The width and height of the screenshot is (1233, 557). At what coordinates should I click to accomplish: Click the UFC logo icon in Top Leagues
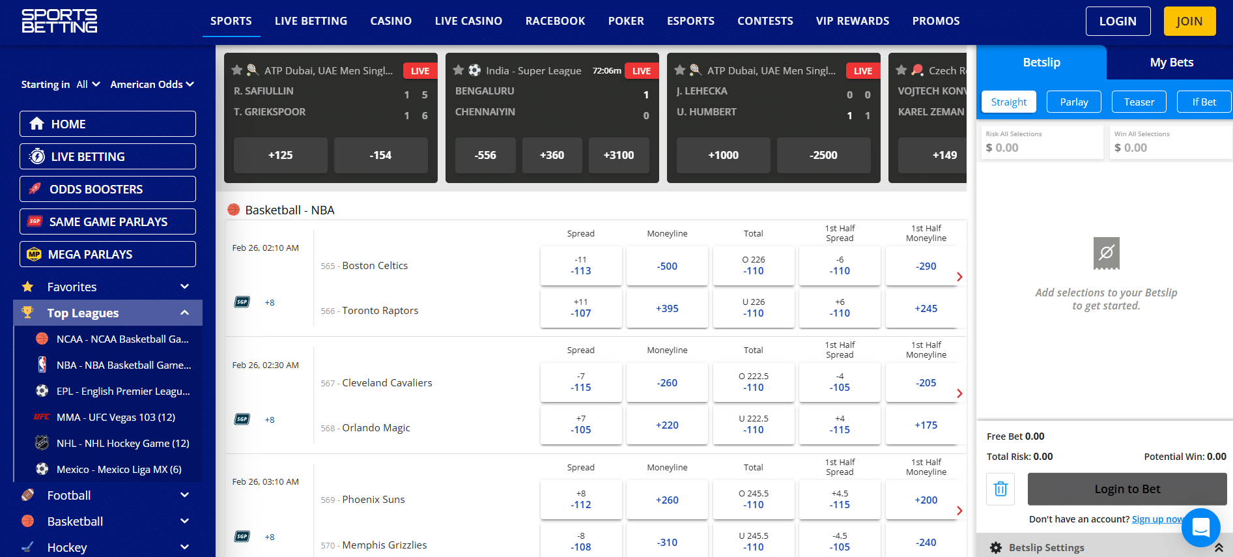click(42, 417)
